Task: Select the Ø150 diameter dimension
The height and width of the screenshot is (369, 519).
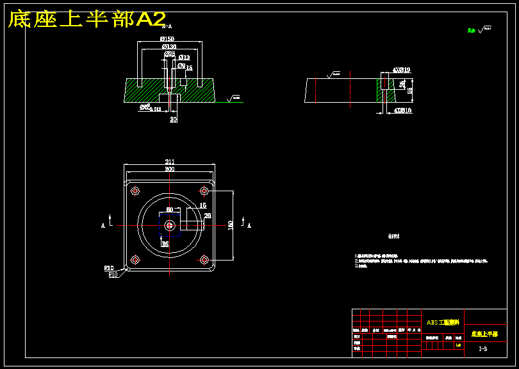Action: click(167, 39)
